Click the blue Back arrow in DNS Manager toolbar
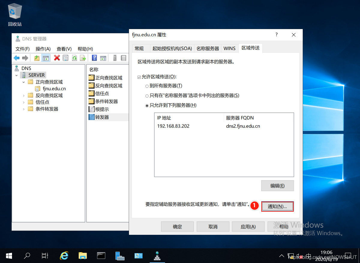The image size is (360, 263). (16, 58)
